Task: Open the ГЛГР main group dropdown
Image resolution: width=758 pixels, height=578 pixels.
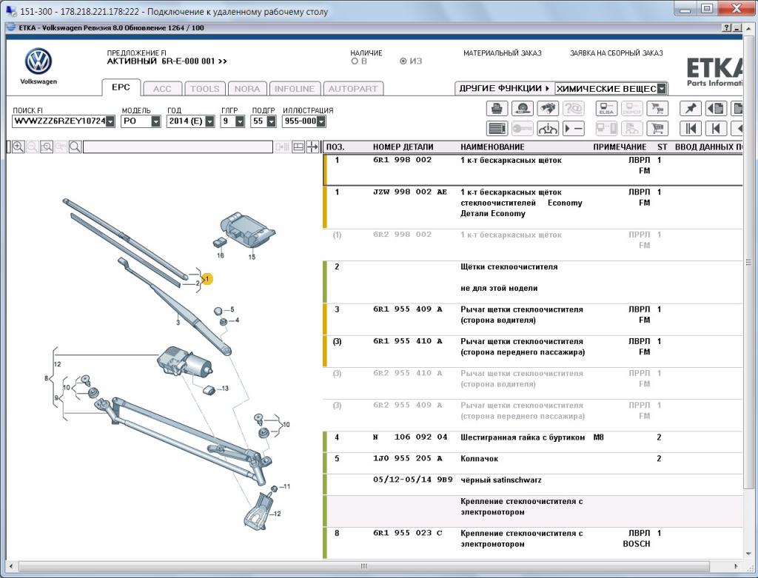Action: tap(240, 121)
